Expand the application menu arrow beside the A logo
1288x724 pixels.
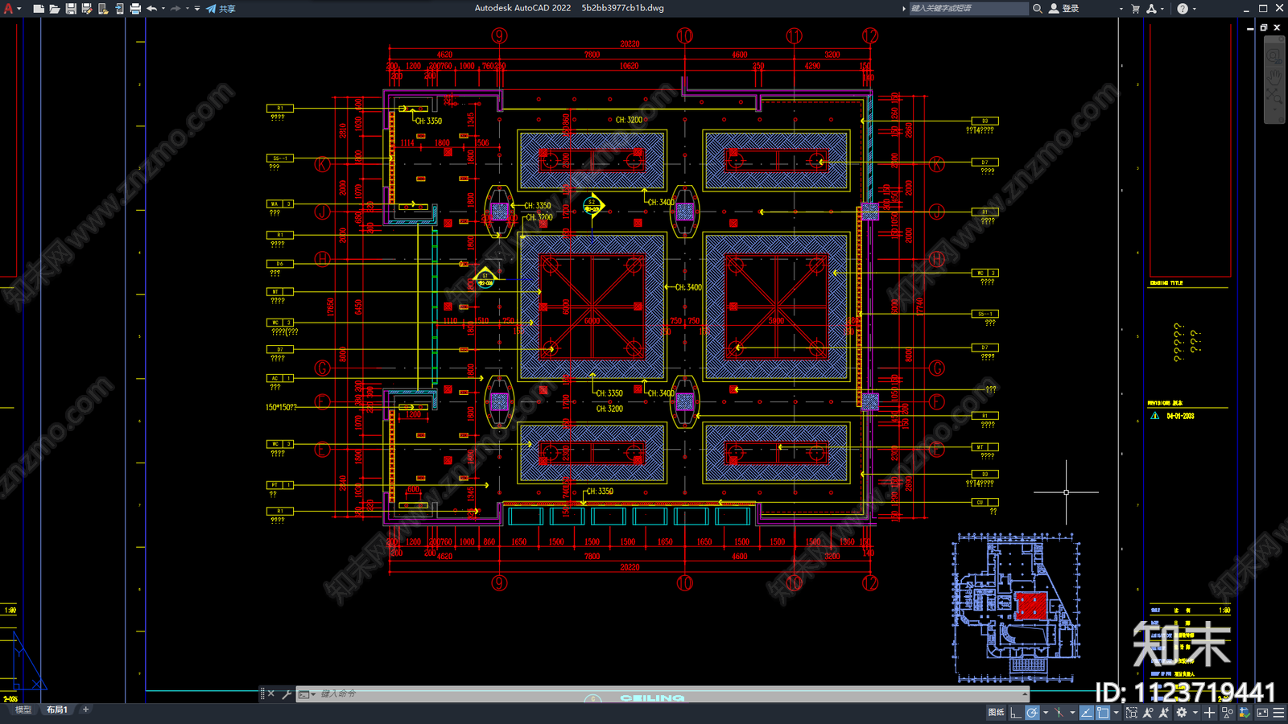[19, 8]
